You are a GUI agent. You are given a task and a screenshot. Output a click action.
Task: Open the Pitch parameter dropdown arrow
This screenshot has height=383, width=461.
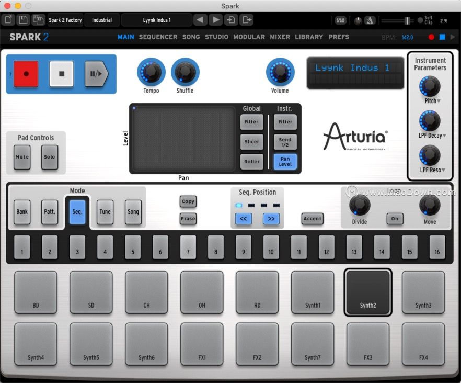coord(439,101)
